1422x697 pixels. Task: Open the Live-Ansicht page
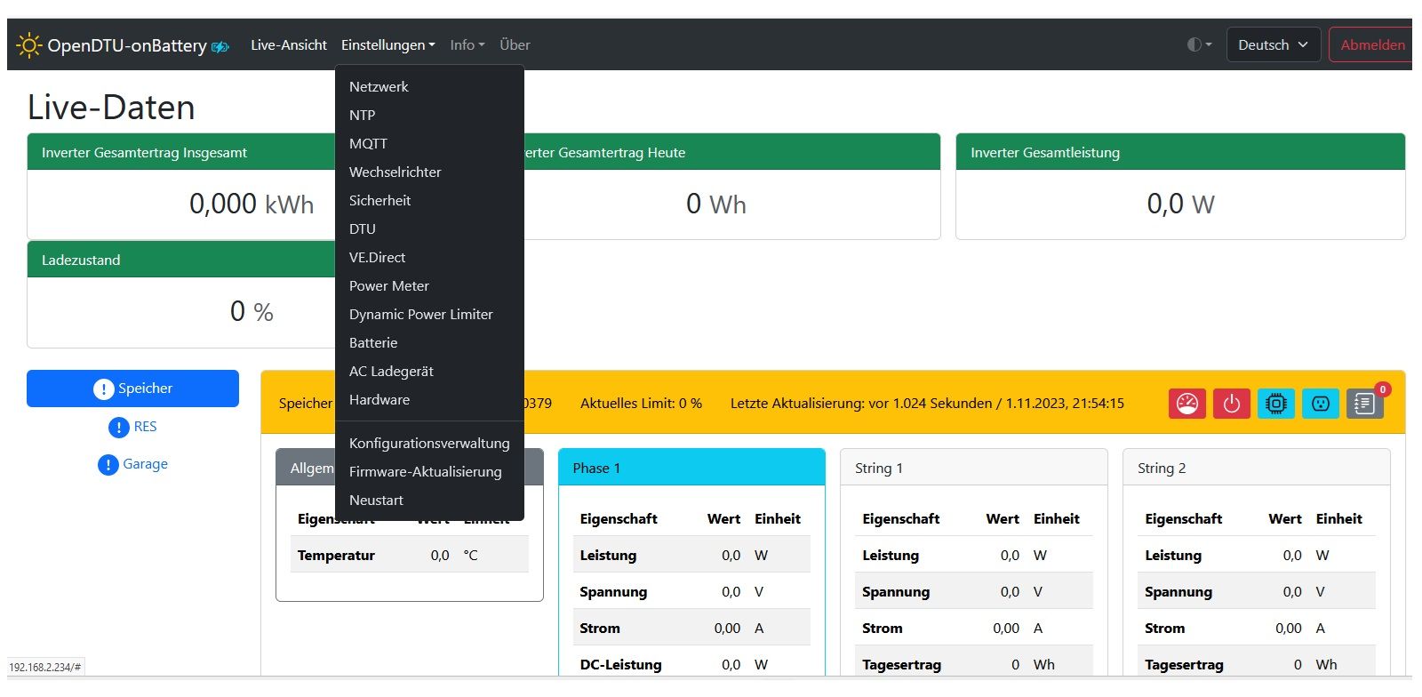pos(289,44)
